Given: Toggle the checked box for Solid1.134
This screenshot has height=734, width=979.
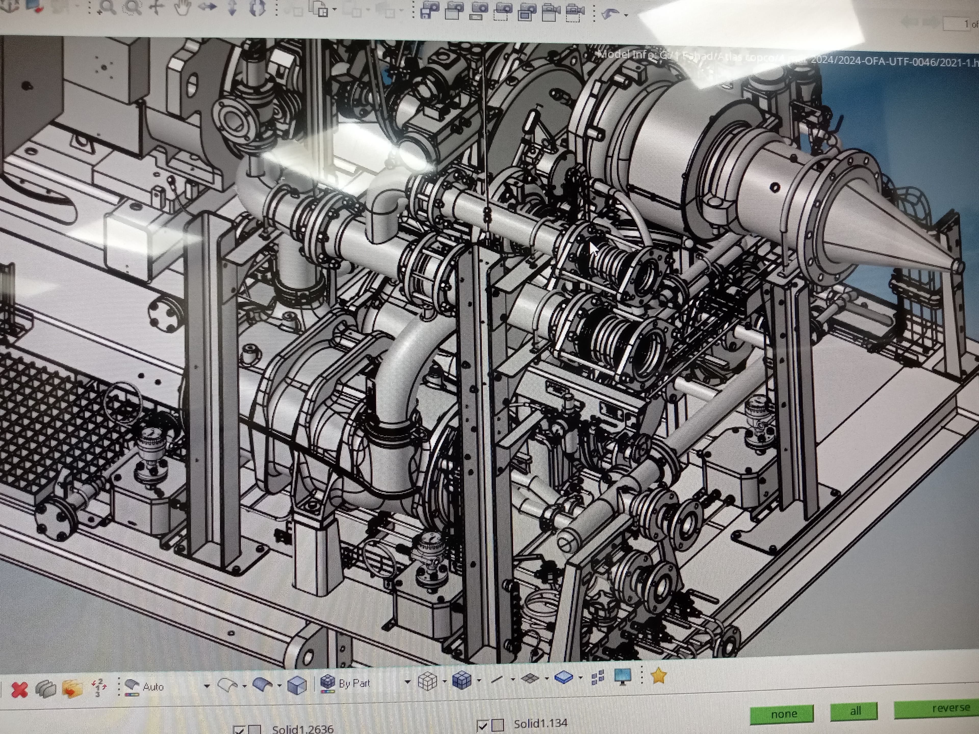Looking at the screenshot, I should (482, 726).
